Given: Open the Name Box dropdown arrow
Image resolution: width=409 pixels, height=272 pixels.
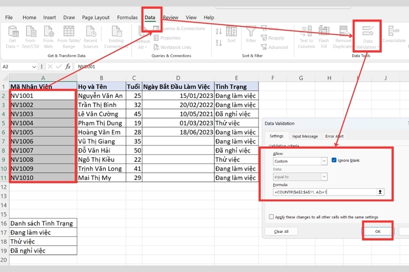Looking at the screenshot, I should tap(34, 67).
